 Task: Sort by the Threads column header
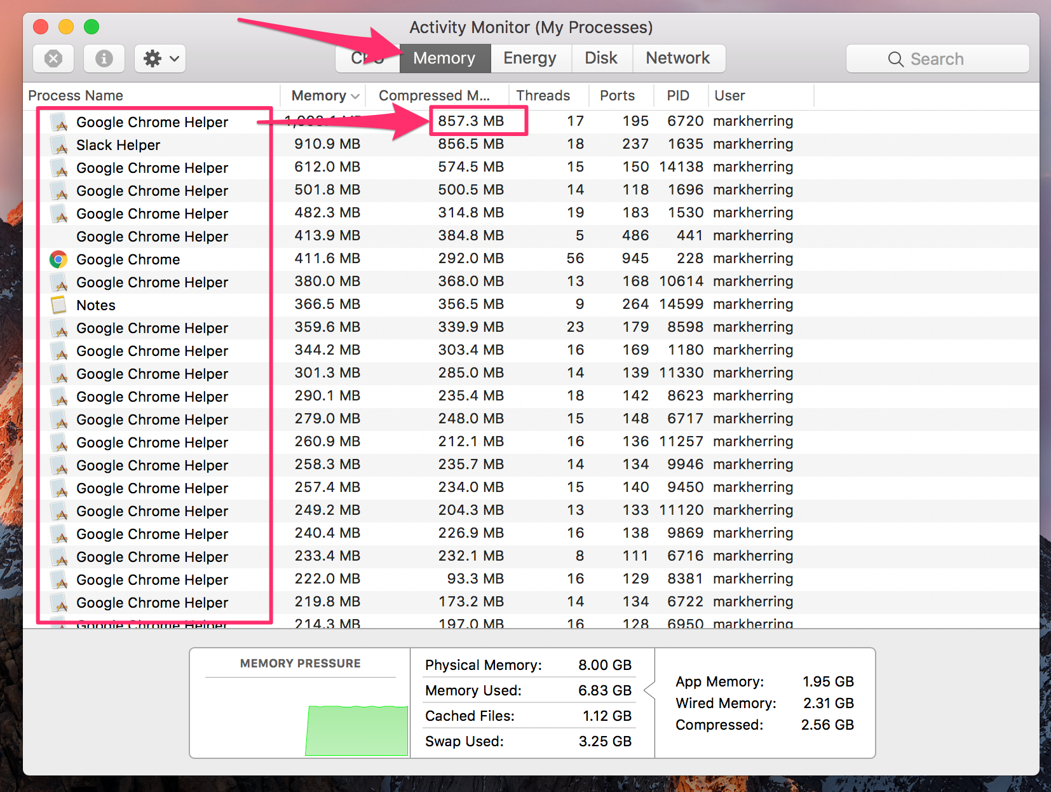(549, 95)
